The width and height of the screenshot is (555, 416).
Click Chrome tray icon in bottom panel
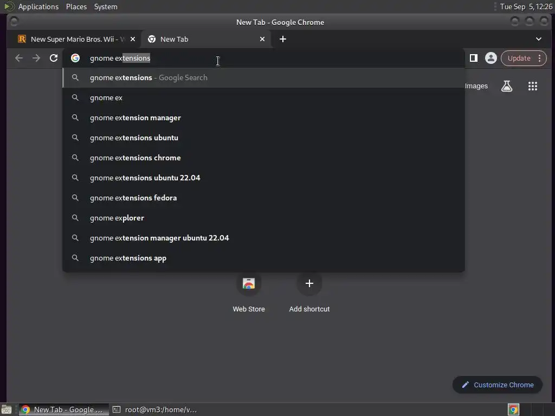(x=513, y=409)
